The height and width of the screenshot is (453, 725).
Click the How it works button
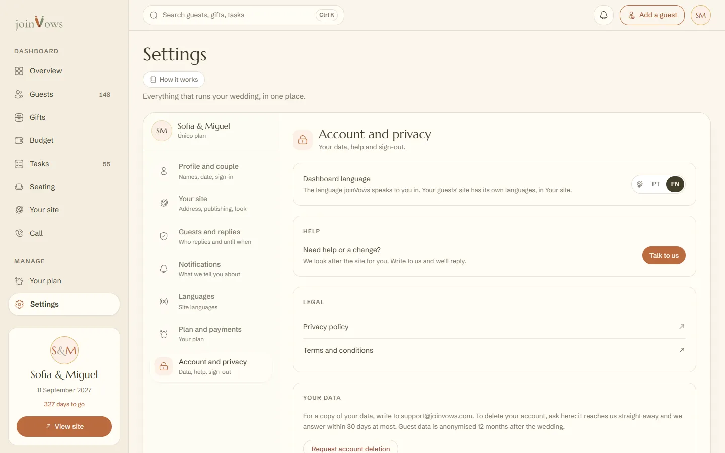(174, 80)
